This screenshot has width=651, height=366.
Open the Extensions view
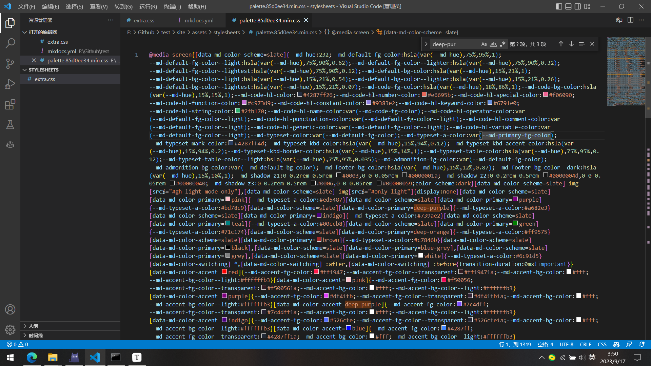(10, 104)
